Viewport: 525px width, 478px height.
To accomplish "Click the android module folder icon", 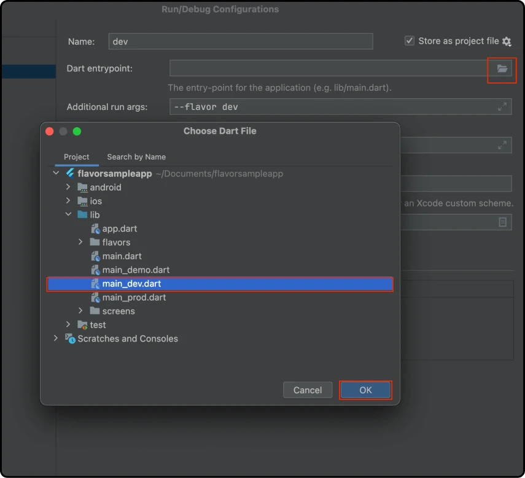I will tap(82, 187).
